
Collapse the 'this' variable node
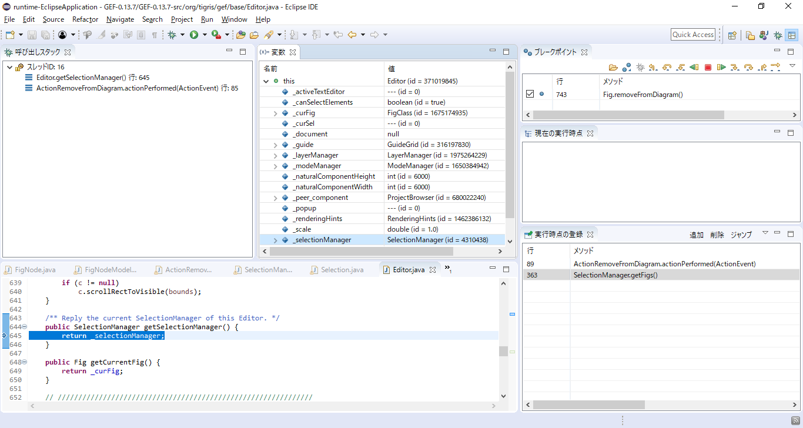266,81
